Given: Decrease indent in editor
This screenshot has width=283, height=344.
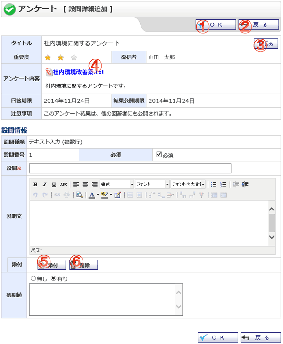Looking at the screenshot, I should 236,185.
